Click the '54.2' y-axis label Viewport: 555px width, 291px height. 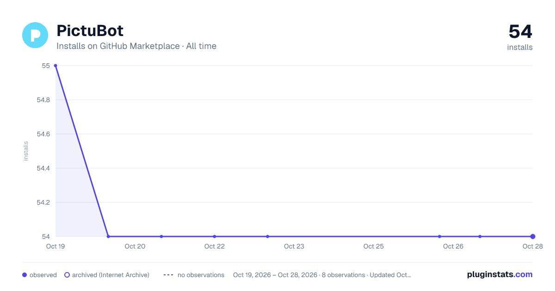click(43, 202)
